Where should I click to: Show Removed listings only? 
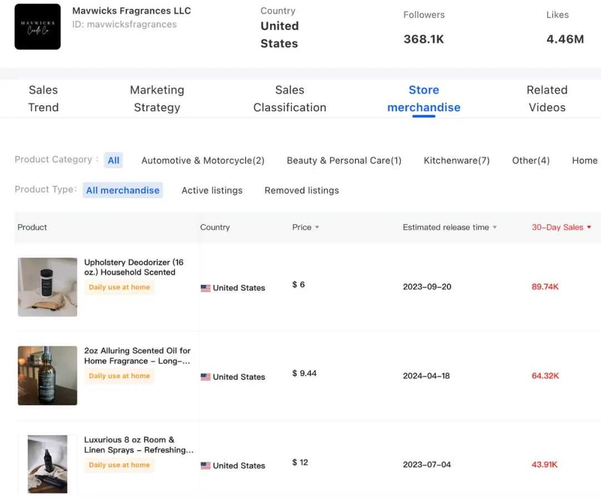(302, 190)
